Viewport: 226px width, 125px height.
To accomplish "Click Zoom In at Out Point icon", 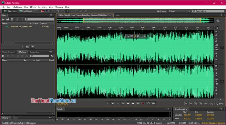I will click(x=216, y=104).
